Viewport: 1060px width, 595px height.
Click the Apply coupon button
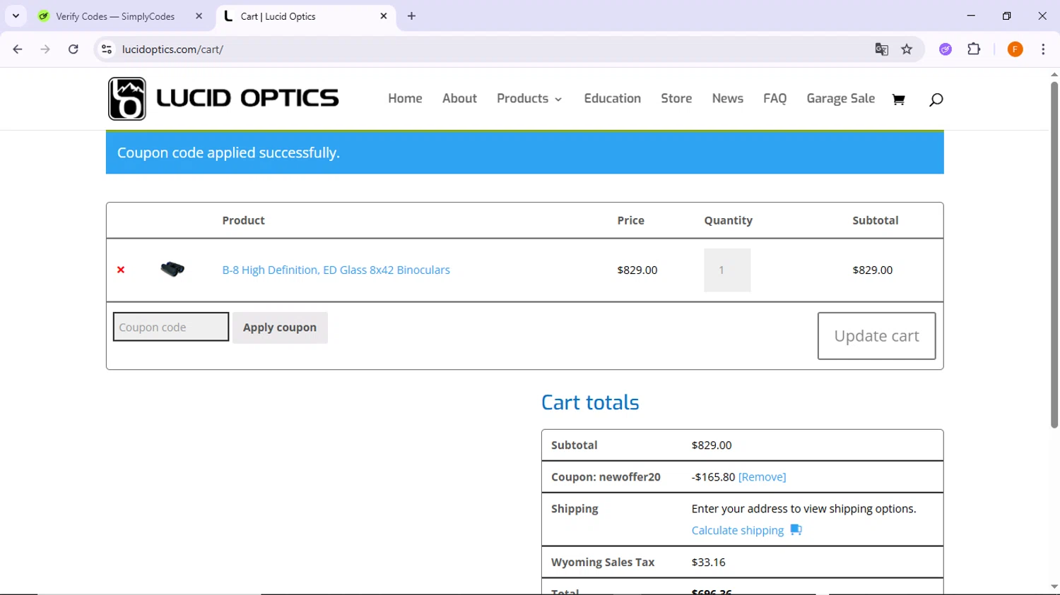280,327
